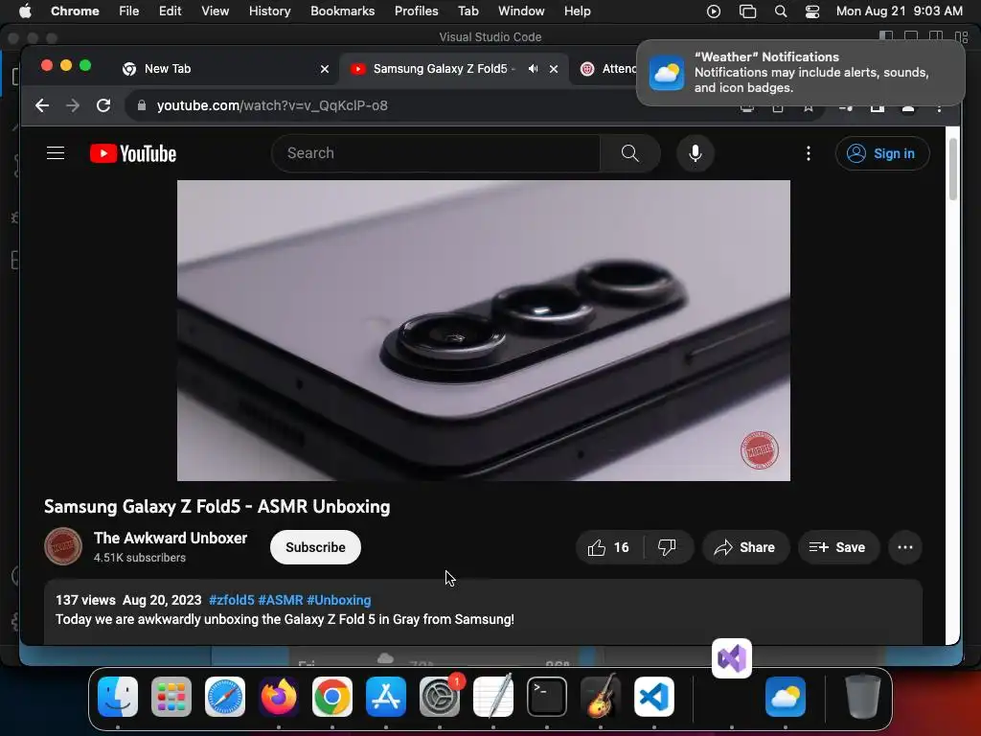Close the Samsung Galaxy Z Fold5 tab

(554, 69)
